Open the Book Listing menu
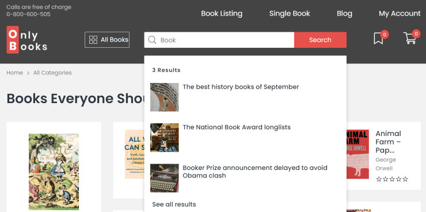Image resolution: width=426 pixels, height=212 pixels. click(x=222, y=14)
